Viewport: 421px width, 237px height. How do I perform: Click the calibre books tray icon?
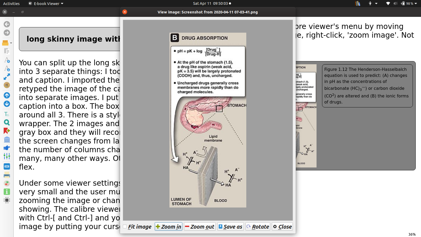(358, 3)
